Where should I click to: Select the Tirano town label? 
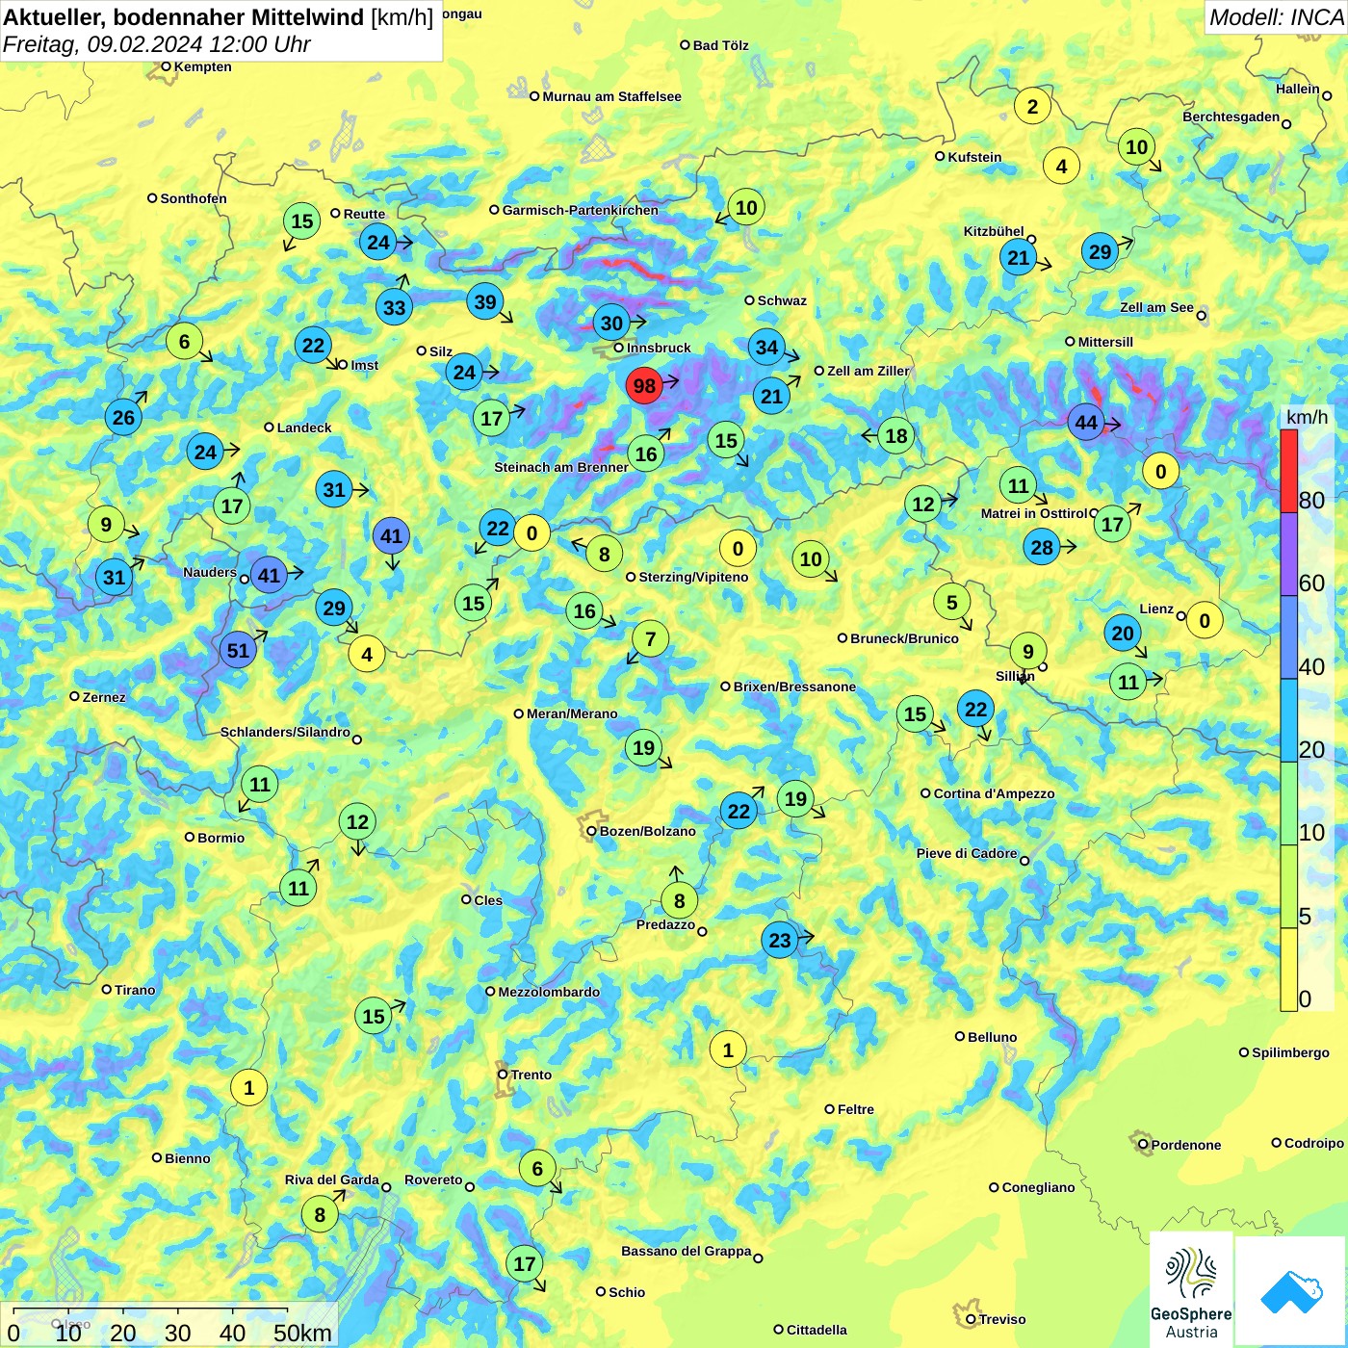135,990
